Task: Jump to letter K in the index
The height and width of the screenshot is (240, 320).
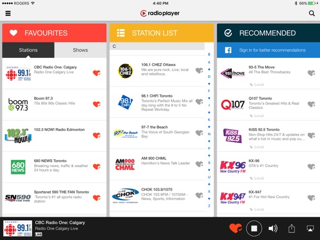Action: pyautogui.click(x=209, y=119)
